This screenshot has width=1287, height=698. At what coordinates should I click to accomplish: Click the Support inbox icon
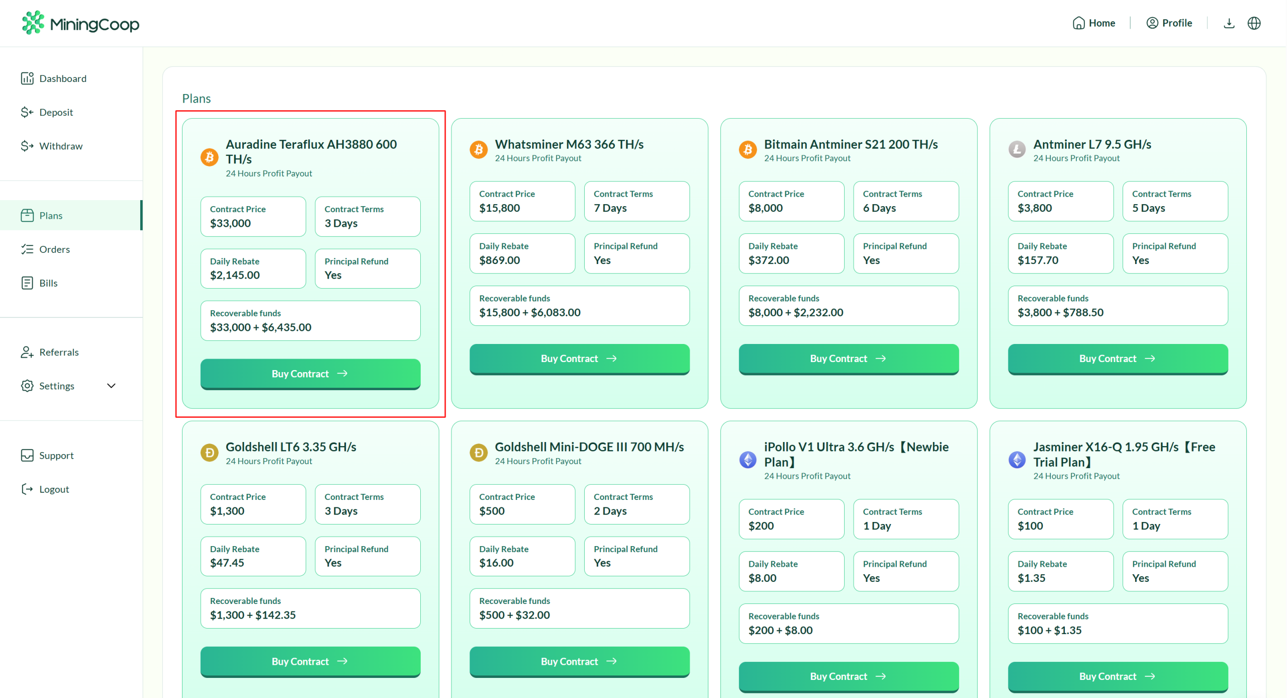(x=27, y=456)
